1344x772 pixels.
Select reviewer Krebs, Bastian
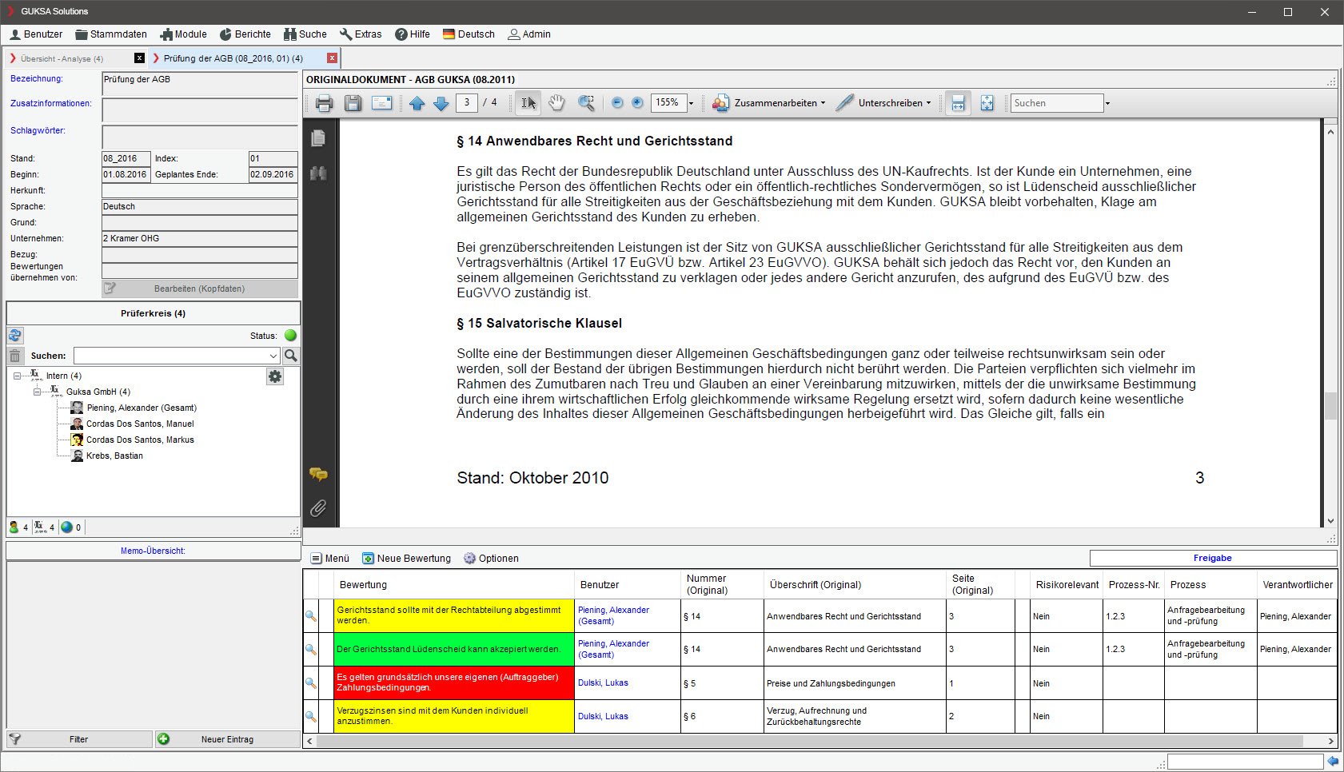[x=114, y=456]
